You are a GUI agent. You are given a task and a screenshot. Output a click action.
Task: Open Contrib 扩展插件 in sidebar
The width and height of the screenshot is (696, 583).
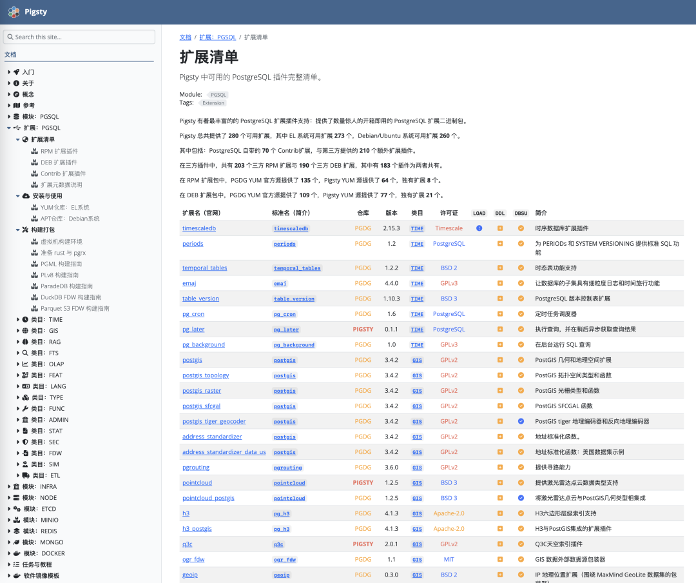click(63, 173)
